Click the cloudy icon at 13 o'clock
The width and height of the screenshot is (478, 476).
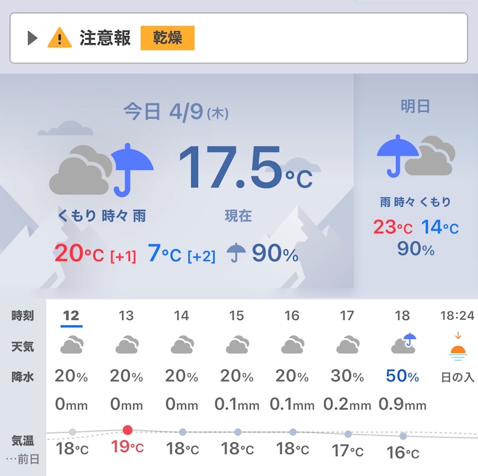(x=127, y=344)
